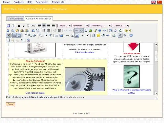Viewport: 164px width, 123px height.
Task: Choose Paste as plain text icon
Action: coord(22,30)
